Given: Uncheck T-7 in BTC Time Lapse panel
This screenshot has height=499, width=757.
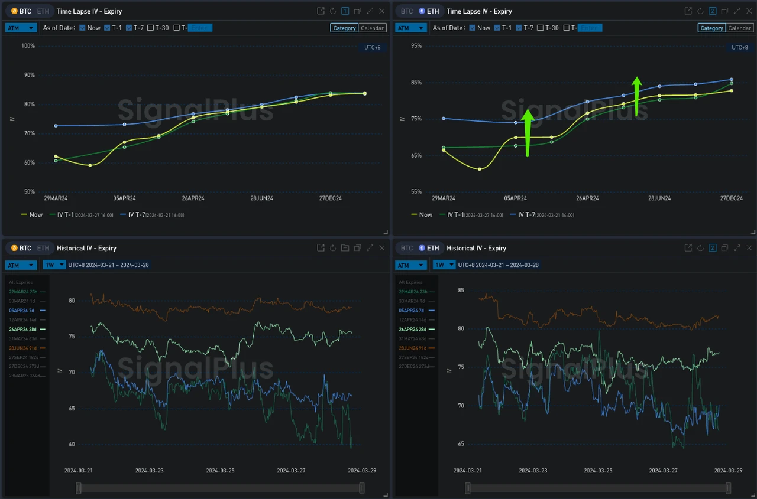Looking at the screenshot, I should click(x=129, y=28).
